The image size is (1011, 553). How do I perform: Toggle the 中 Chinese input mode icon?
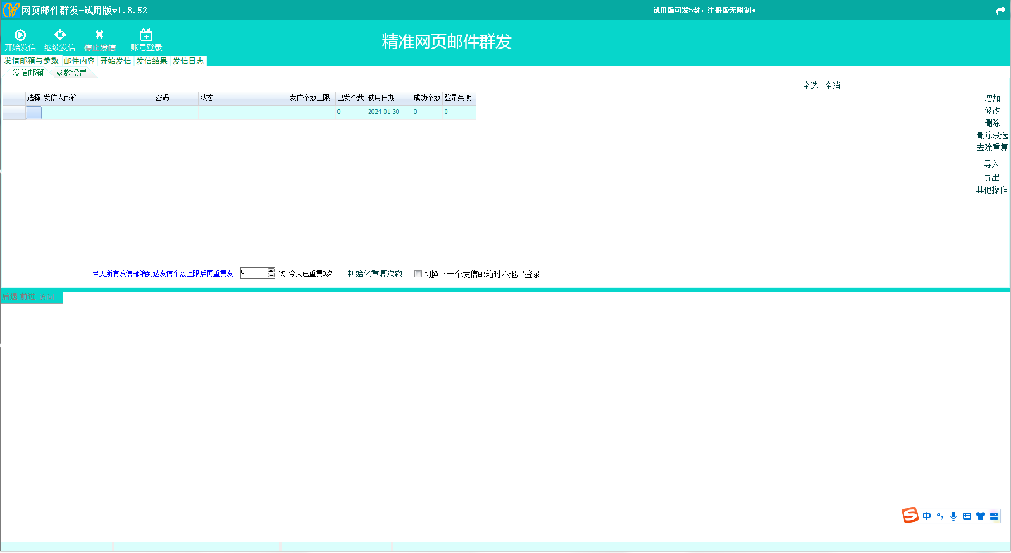tap(927, 516)
